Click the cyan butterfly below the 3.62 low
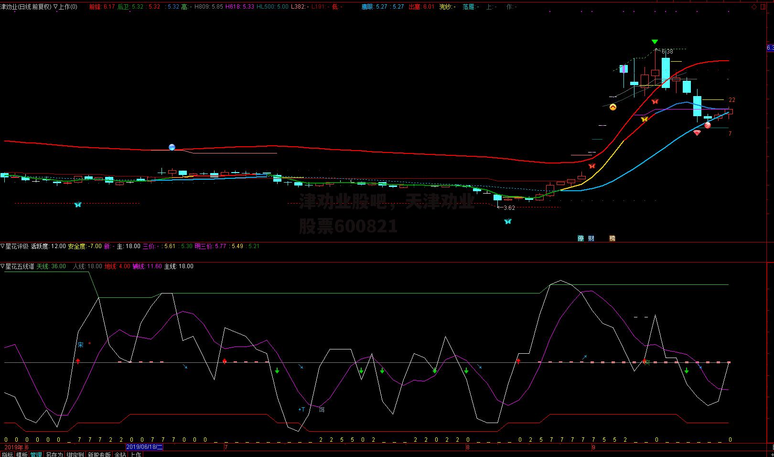The image size is (774, 457). pos(508,221)
